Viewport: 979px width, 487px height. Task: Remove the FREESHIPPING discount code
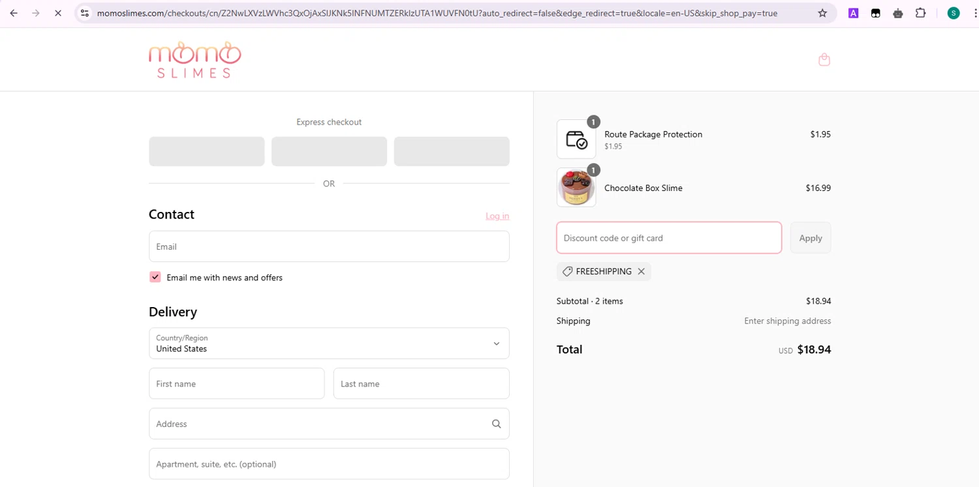coord(642,271)
